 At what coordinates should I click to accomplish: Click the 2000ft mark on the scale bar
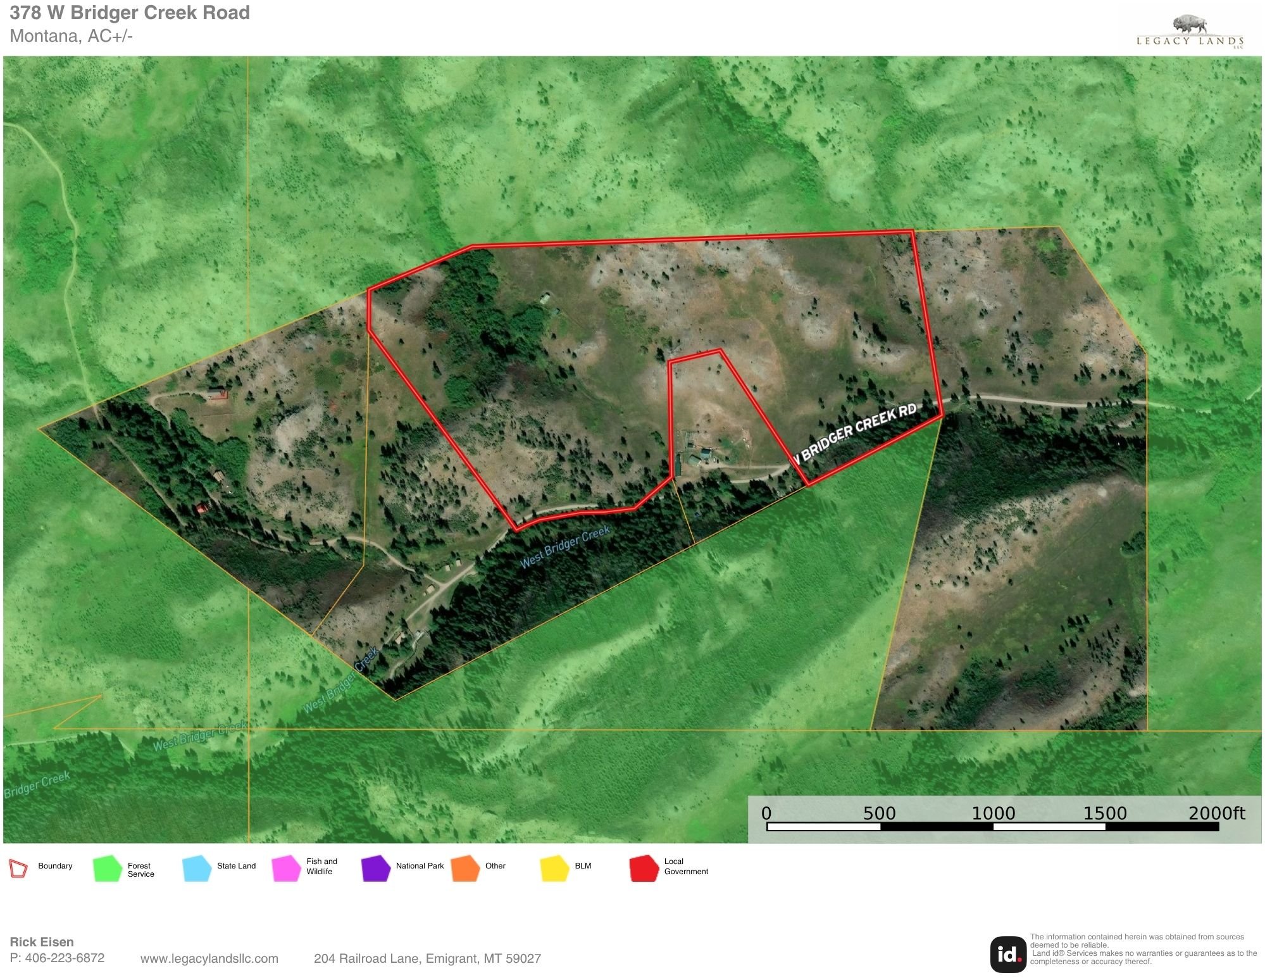[x=1217, y=813]
